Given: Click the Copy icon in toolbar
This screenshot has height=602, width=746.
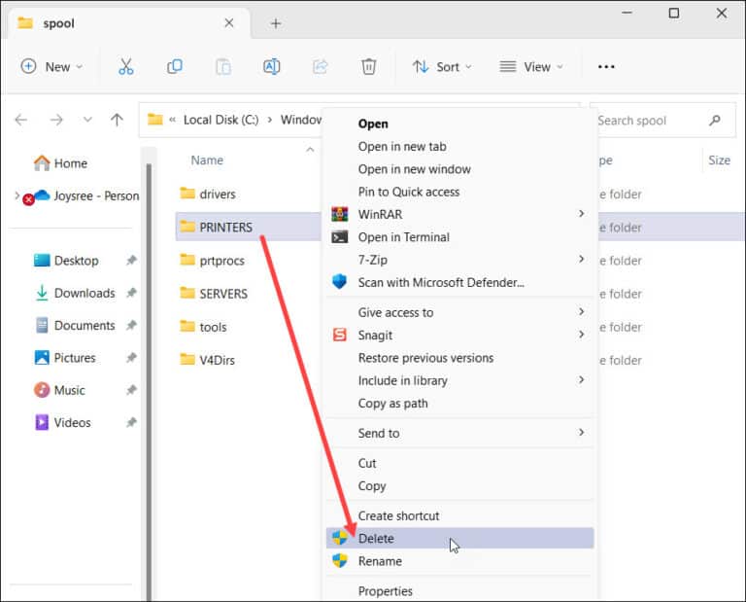Looking at the screenshot, I should [175, 67].
